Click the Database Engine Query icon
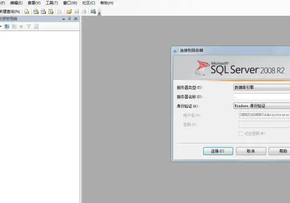Screen dimensions: 290x203 point(27,11)
